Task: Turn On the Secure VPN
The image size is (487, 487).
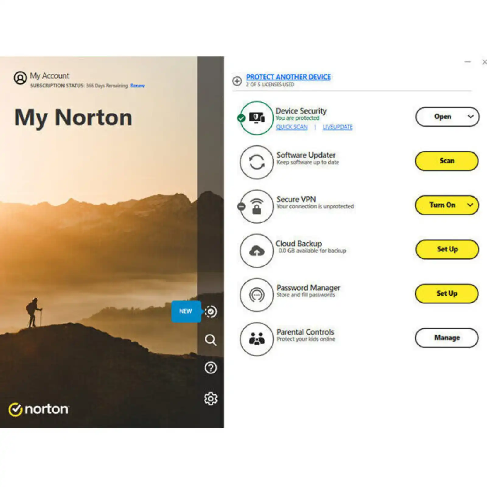Action: (x=442, y=205)
